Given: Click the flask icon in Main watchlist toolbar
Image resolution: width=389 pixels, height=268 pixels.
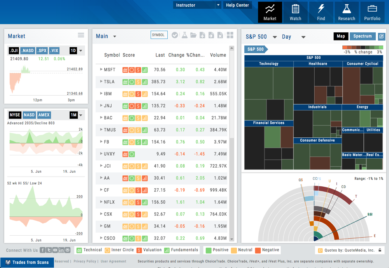Looking at the screenshot, I should 184,35.
